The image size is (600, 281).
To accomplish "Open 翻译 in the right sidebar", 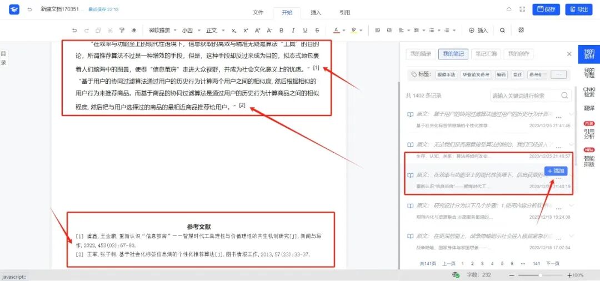I will (589, 108).
